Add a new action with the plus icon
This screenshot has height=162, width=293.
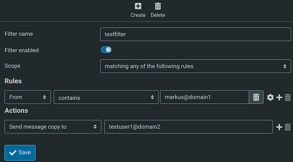(279, 127)
